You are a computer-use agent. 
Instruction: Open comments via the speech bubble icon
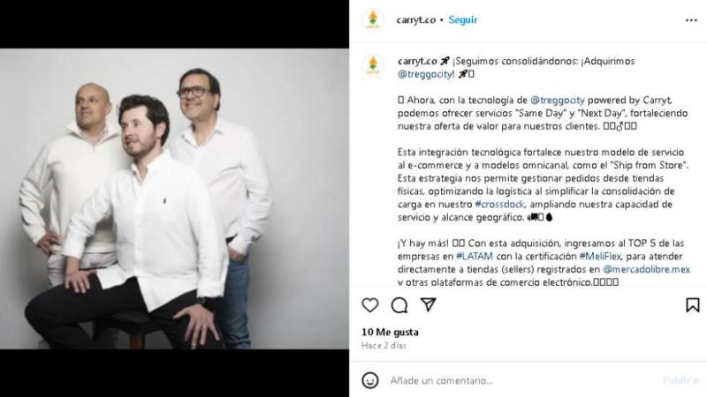(x=399, y=305)
